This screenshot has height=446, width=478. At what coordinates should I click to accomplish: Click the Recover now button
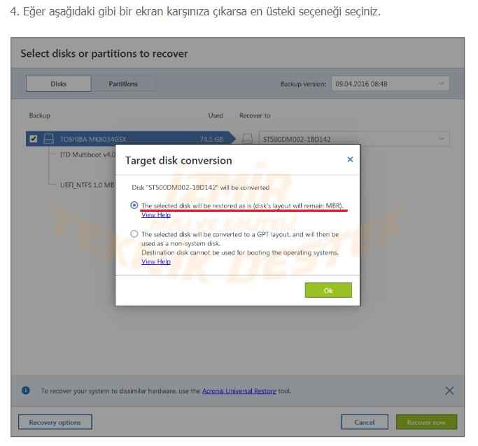click(426, 422)
